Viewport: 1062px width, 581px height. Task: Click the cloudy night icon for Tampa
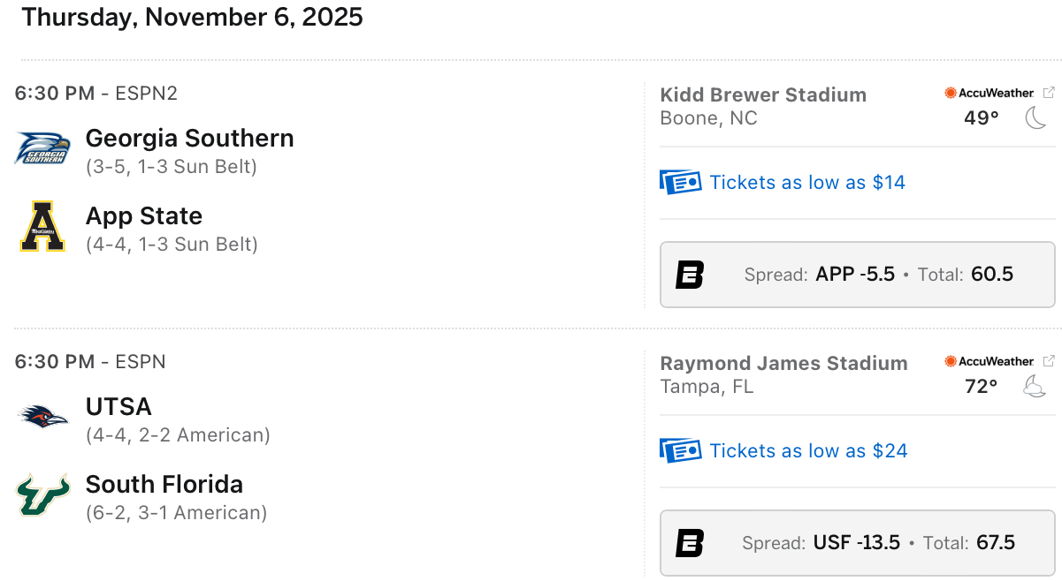point(1035,387)
